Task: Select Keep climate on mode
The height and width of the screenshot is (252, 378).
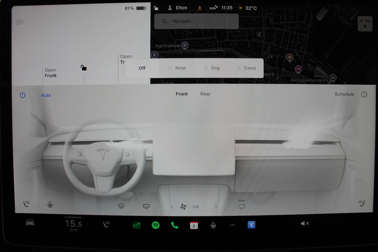Action: (177, 68)
